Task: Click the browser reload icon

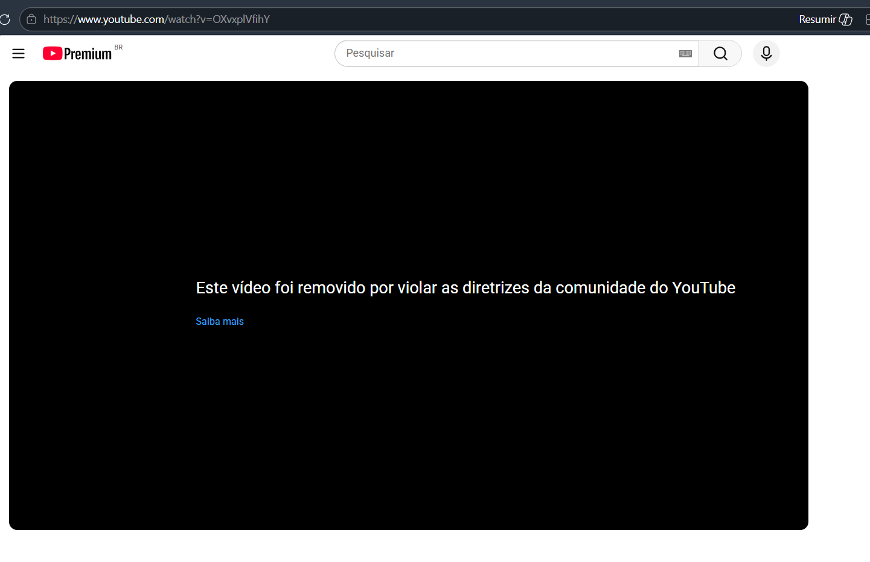Action: pos(5,19)
